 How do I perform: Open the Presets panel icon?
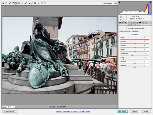coord(143,22)
